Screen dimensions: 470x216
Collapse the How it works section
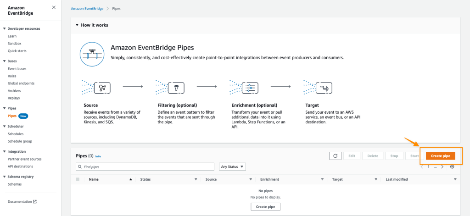(78, 25)
